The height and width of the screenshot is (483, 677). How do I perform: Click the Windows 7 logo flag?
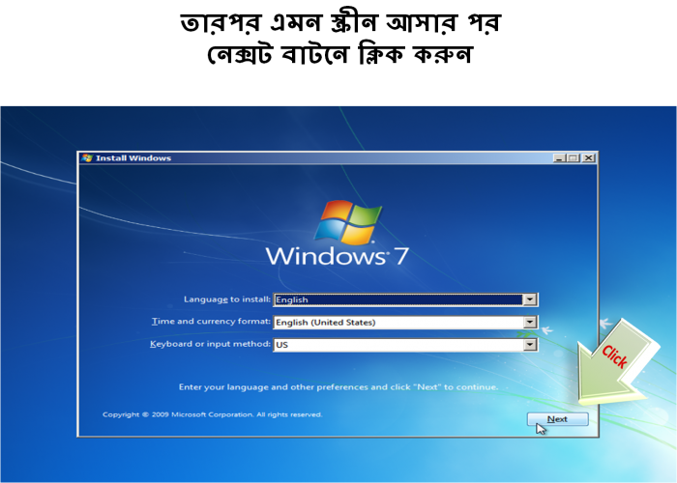(x=348, y=222)
